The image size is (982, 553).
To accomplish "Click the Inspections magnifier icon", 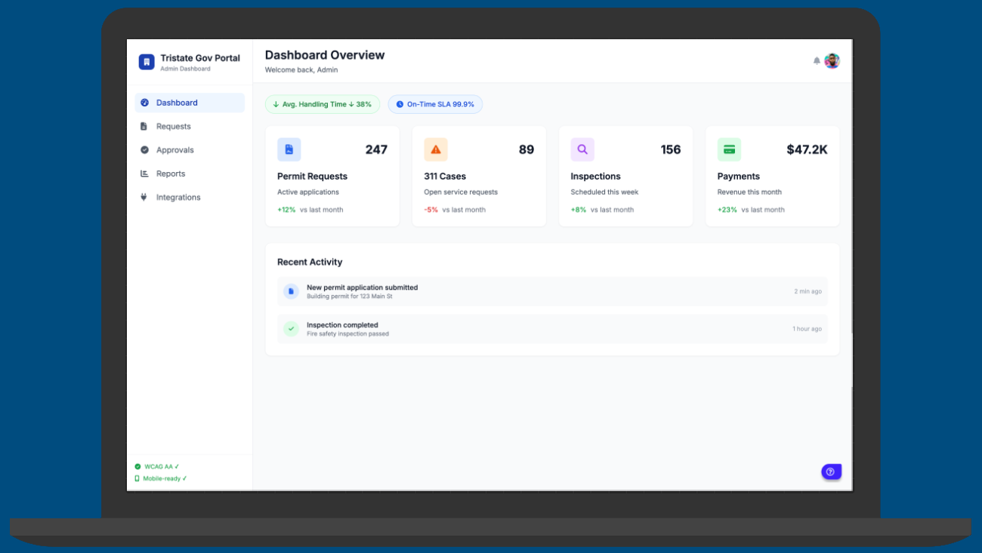I will tap(582, 149).
